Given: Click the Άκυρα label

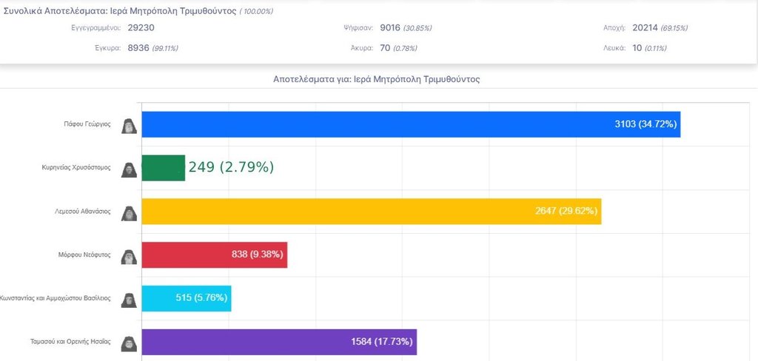Looking at the screenshot, I should point(361,48).
